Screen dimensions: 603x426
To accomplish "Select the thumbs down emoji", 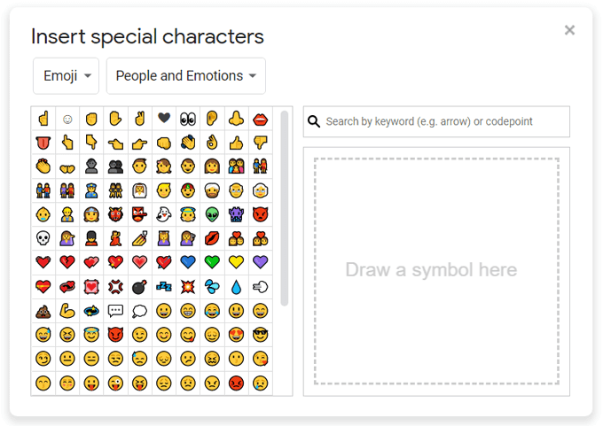I will point(260,143).
